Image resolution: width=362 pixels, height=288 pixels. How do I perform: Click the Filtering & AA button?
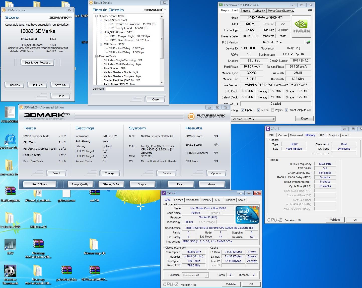tap(112, 184)
